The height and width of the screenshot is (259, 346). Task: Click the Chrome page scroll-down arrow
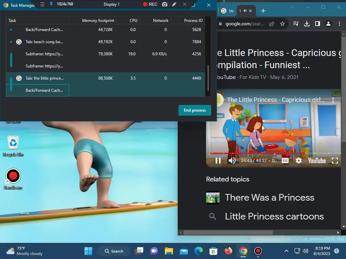point(344,227)
